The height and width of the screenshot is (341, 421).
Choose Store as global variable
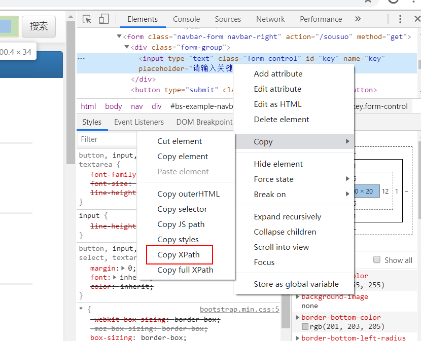296,284
